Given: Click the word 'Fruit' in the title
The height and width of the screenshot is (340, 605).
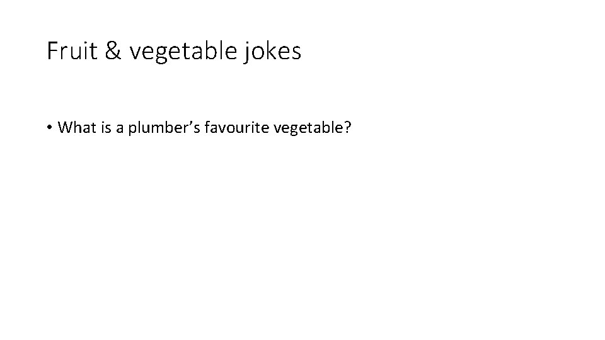Looking at the screenshot, I should point(72,50).
